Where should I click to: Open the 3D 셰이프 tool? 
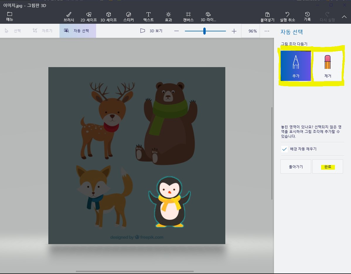click(109, 17)
